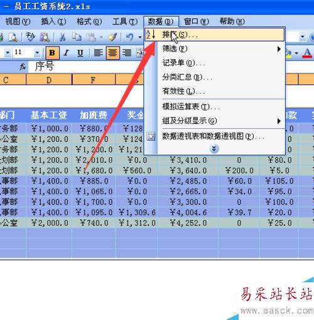314x320 pixels.
Task: Click cell showing ￥39.7
Action: pyautogui.click(x=239, y=212)
